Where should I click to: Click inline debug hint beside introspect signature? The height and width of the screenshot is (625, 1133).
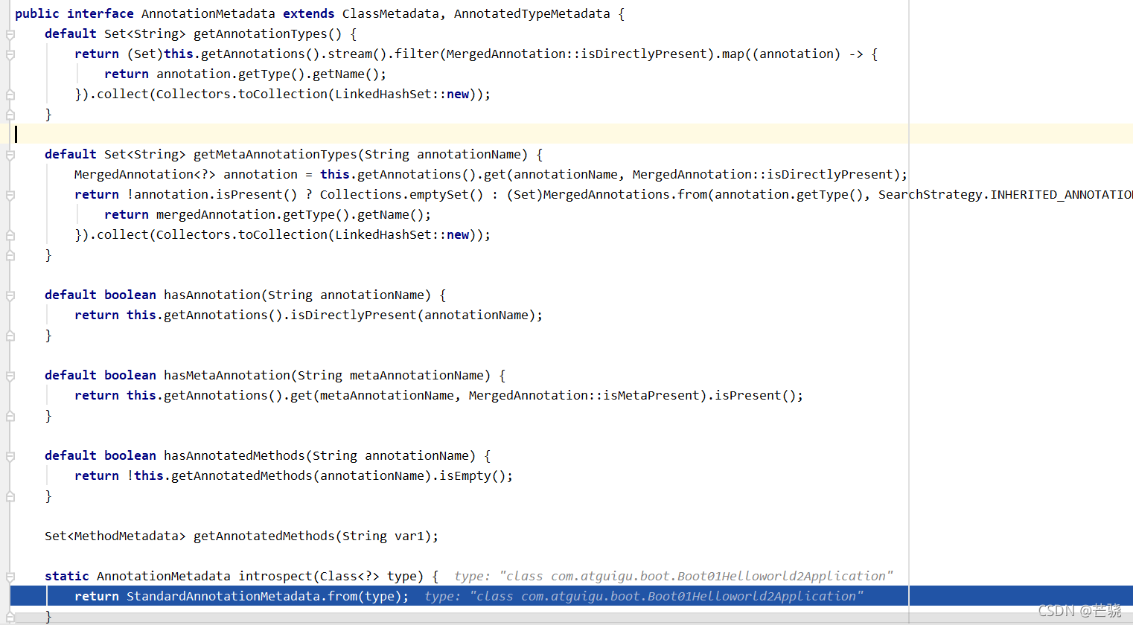tap(674, 576)
